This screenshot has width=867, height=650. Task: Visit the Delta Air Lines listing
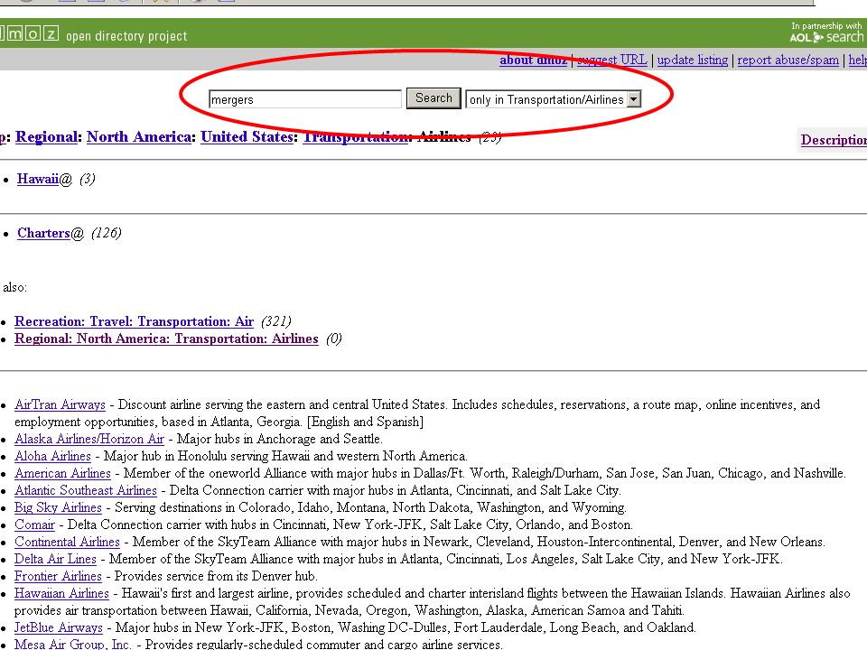tap(55, 559)
